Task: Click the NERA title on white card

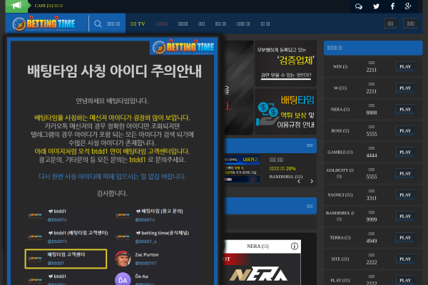Action: 258,247
